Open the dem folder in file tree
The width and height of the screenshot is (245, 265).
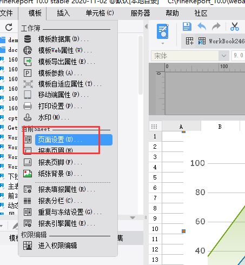pyautogui.click(x=9, y=40)
